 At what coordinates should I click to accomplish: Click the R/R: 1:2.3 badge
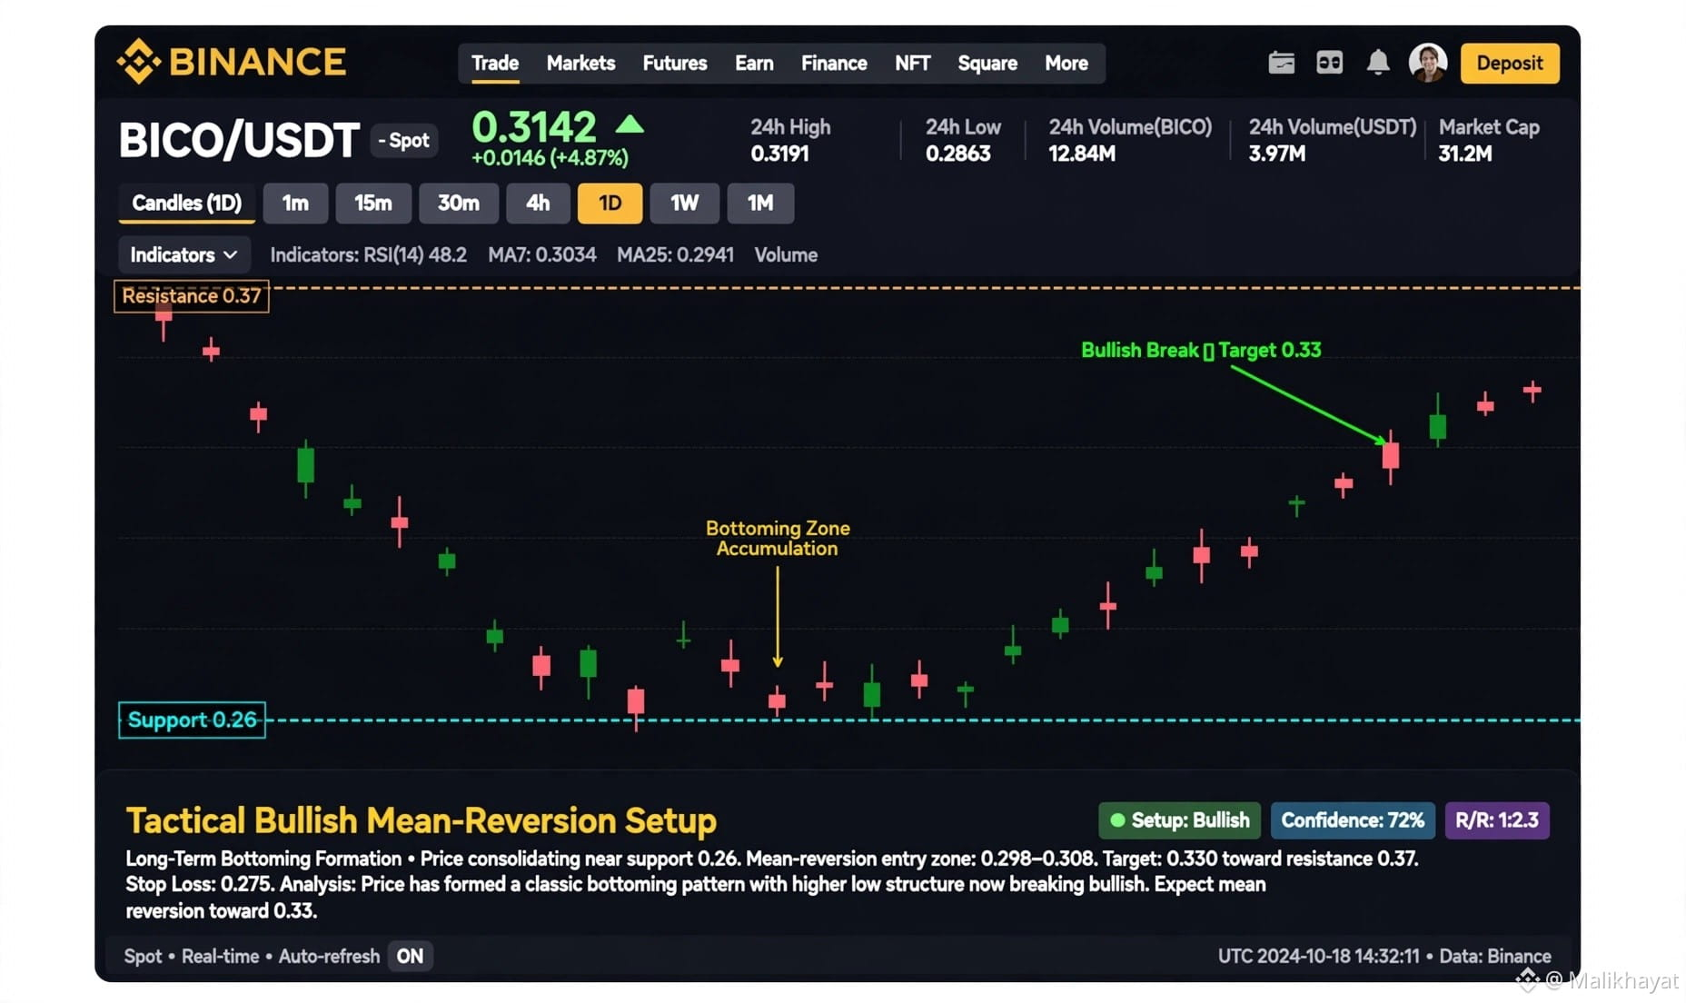tap(1497, 820)
